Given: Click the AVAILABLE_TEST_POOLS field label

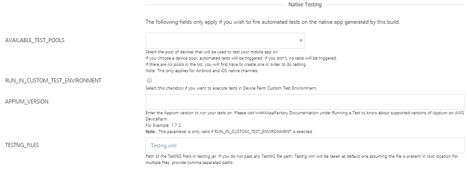Looking at the screenshot, I should (35, 40).
